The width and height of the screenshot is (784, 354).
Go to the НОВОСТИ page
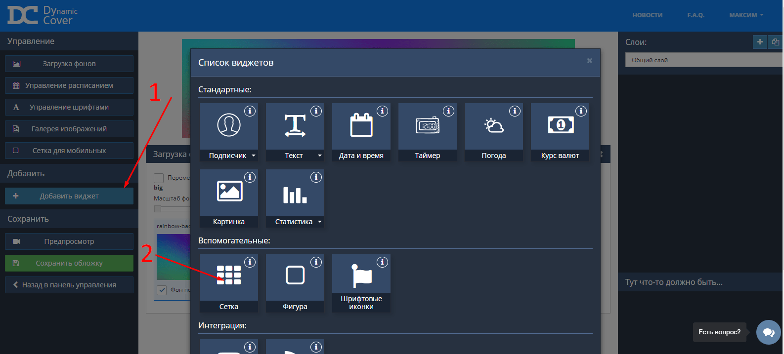[x=647, y=15]
